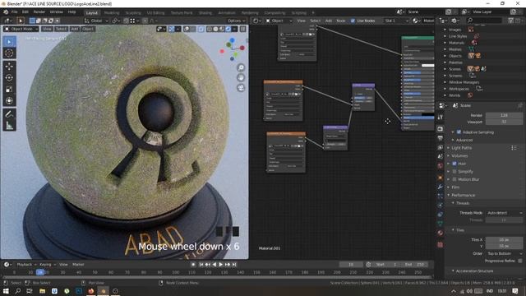Open the Modifiers wrench properties tab

(441, 187)
